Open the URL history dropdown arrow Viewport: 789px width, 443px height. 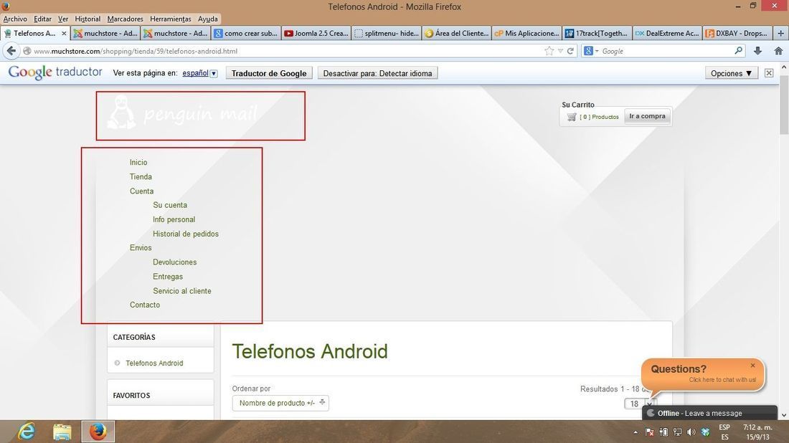pyautogui.click(x=560, y=51)
